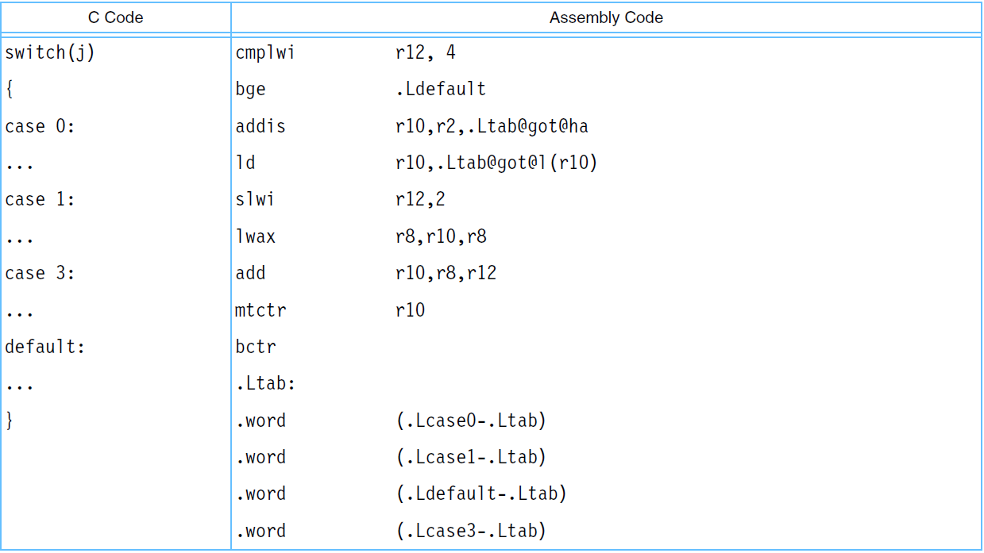Select the (.Lcase3-.Ltab) table entry
This screenshot has width=984, height=553.
tap(471, 531)
